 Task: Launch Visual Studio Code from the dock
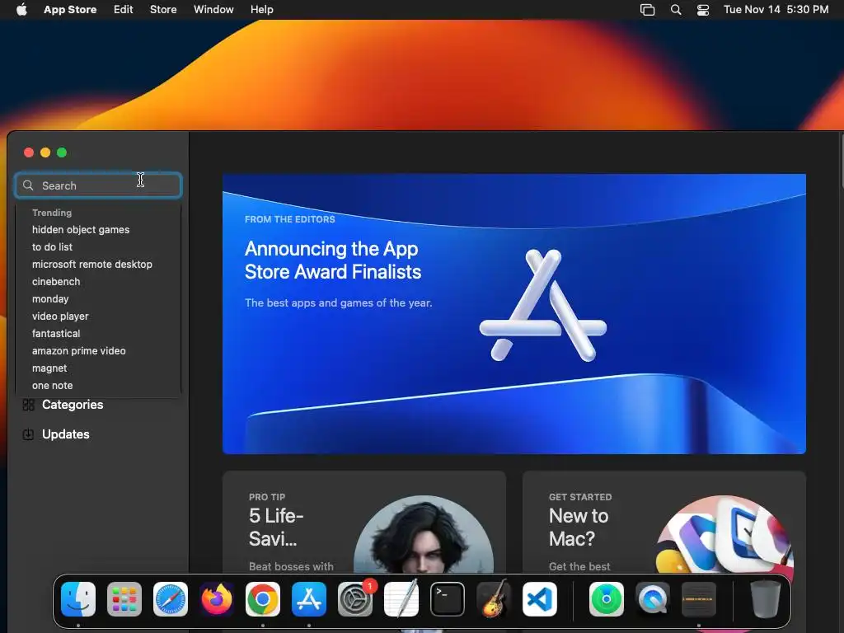(540, 599)
